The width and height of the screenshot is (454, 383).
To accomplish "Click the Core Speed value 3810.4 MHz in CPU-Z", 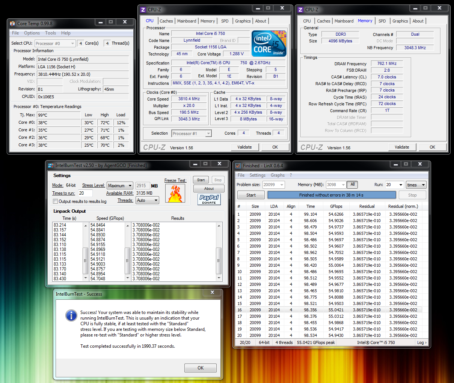I will coord(189,99).
